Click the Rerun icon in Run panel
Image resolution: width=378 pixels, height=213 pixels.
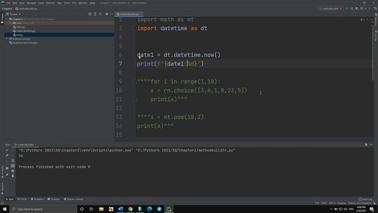7,150
